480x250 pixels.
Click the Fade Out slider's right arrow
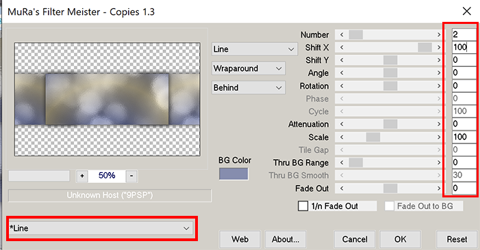[x=438, y=189]
